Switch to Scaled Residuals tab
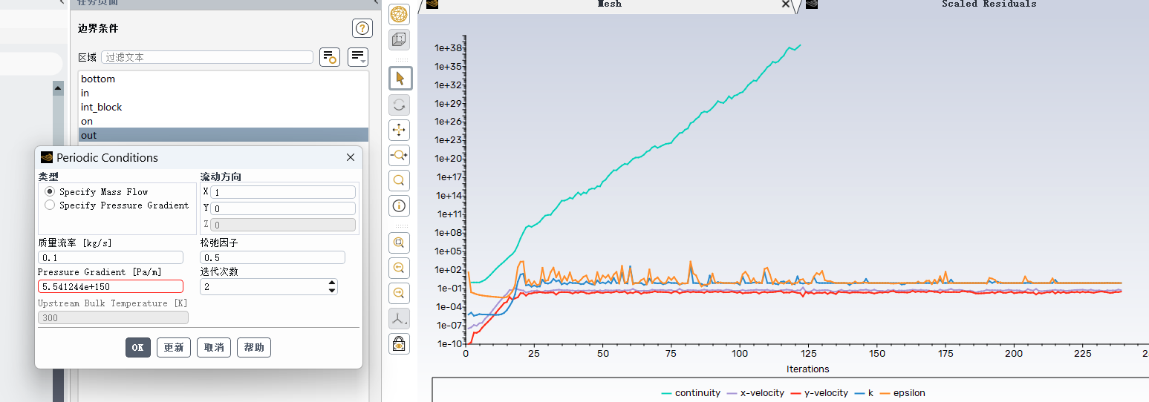The width and height of the screenshot is (1149, 402). 988,4
